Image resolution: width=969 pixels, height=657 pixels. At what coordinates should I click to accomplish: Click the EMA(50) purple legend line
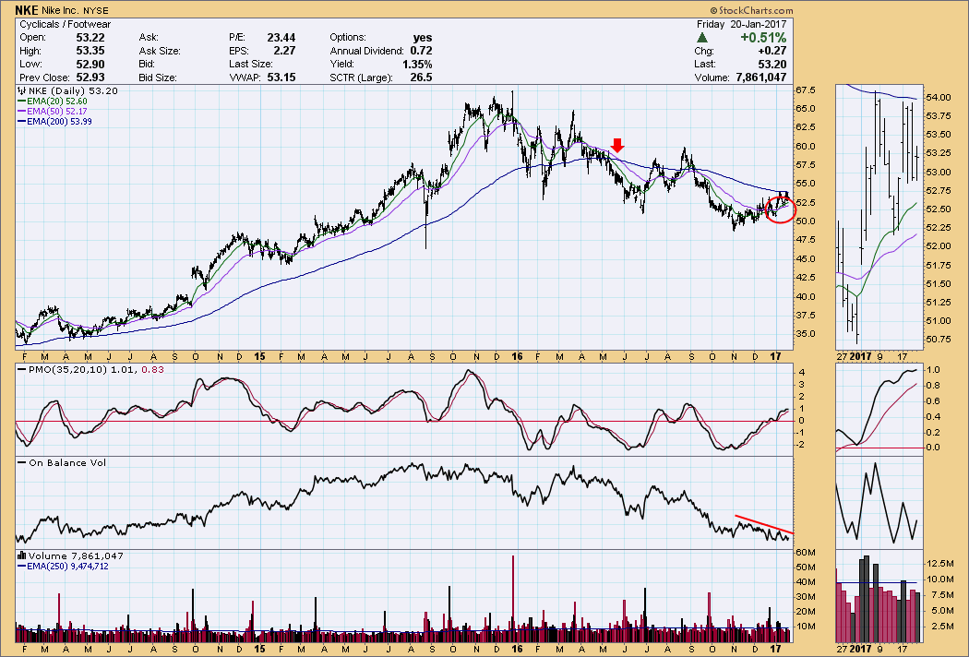pos(21,112)
